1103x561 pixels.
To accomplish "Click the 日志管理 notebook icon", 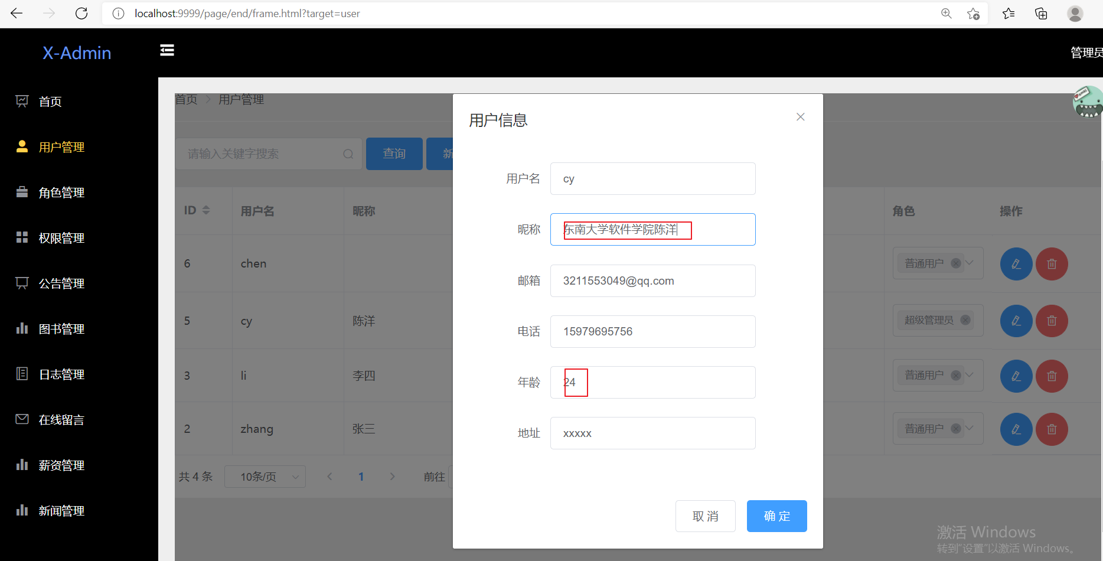I will (22, 374).
